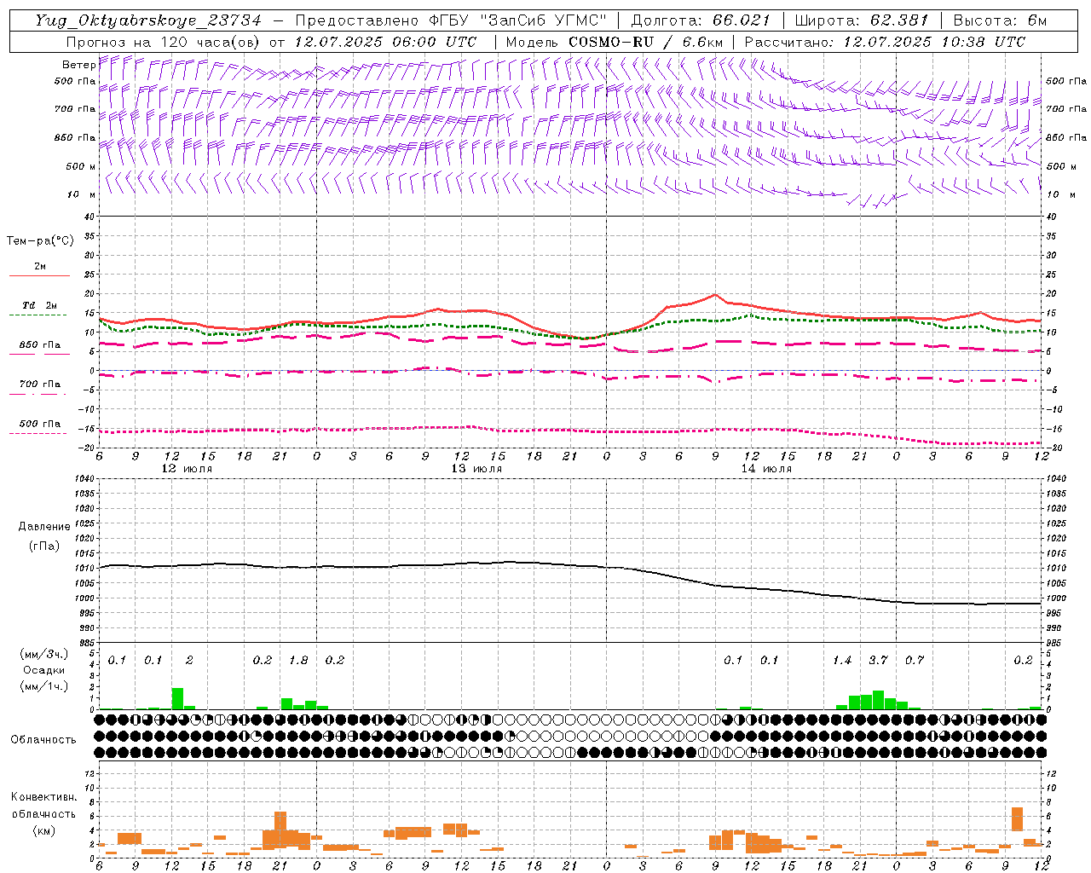Click the red 2м temperature curve peak
1091x873 pixels.
[715, 295]
